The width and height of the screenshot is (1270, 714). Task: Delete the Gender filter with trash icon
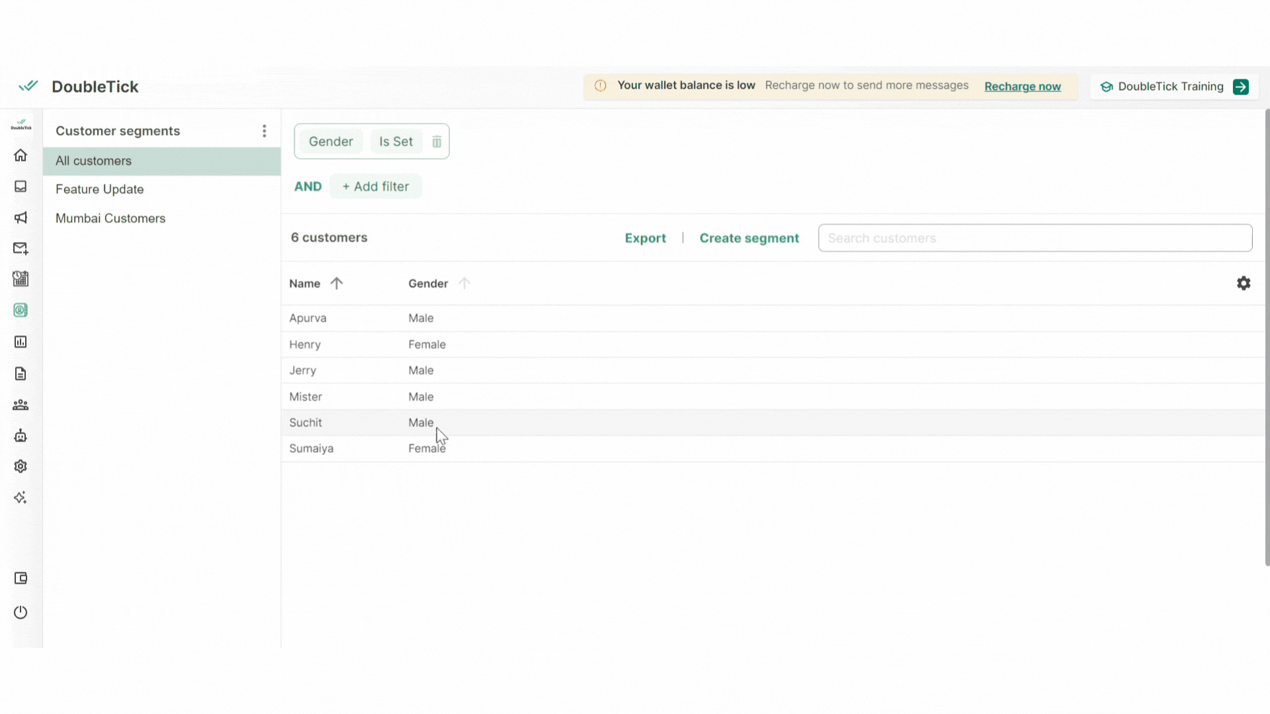(x=437, y=142)
